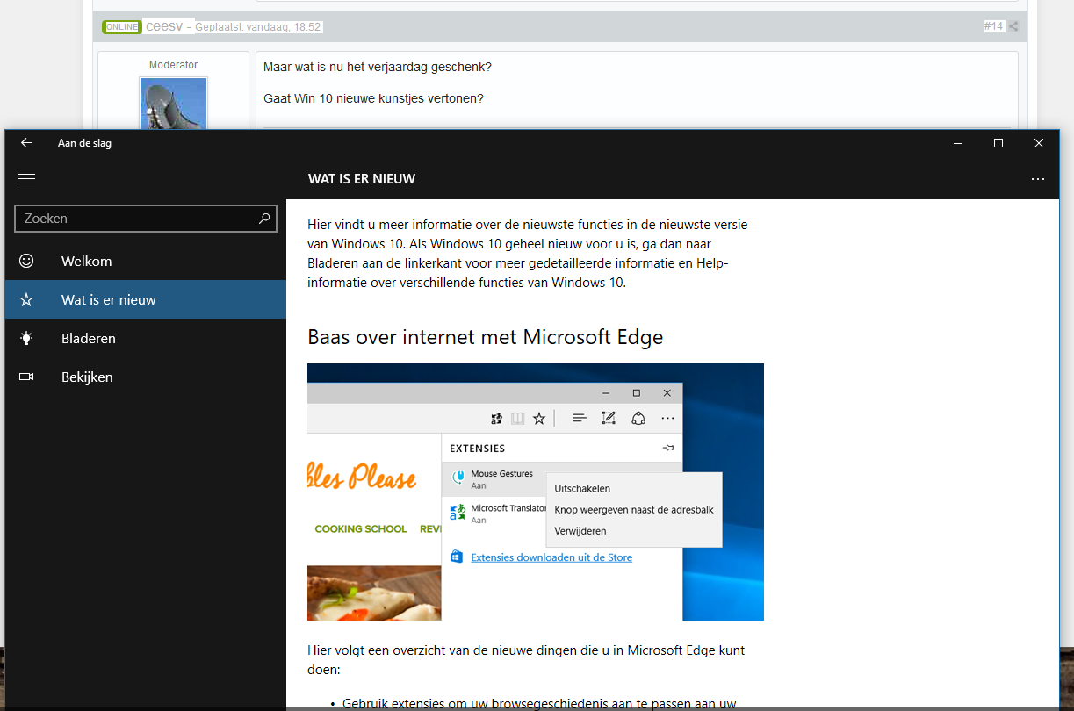Open post number #14 link
The height and width of the screenshot is (711, 1074).
click(x=993, y=26)
